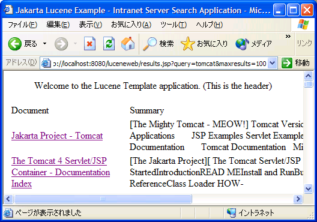Image resolution: width=317 pixels, height=222 pixels.
Task: Open the お気に入り favorites star button
Action: [204, 44]
